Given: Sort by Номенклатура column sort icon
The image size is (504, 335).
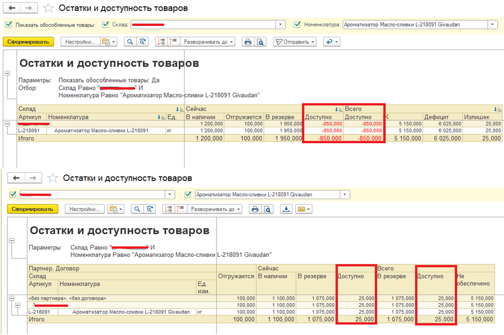Looking at the screenshot, I should tap(161, 117).
